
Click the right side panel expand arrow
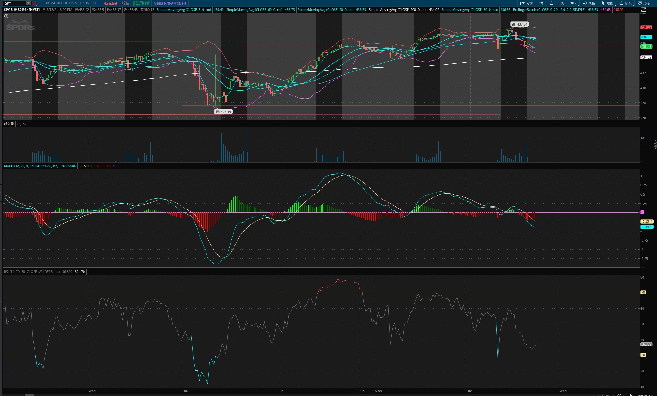tap(655, 144)
